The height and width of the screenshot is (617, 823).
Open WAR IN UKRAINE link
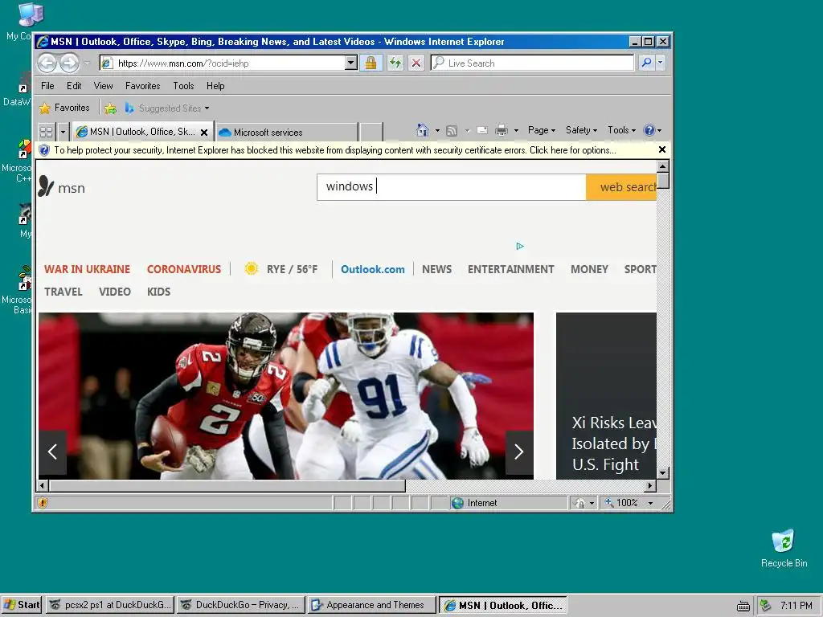coord(87,269)
